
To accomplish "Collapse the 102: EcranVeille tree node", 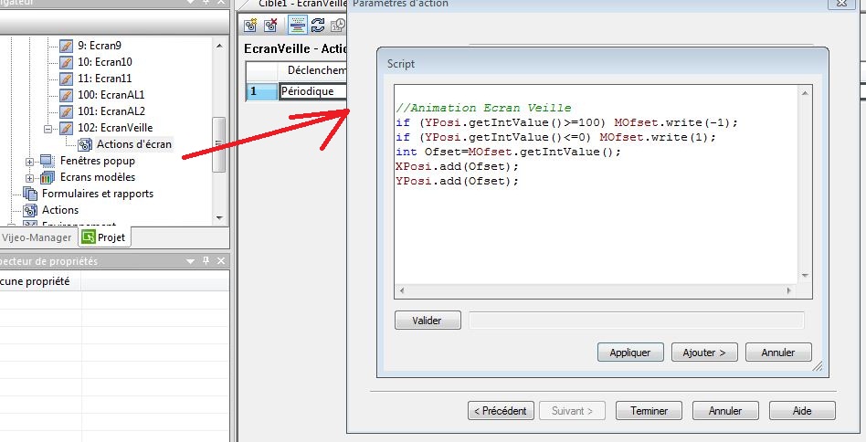I will [x=49, y=128].
